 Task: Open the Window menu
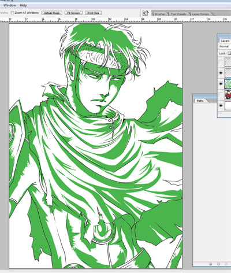pyautogui.click(x=10, y=5)
